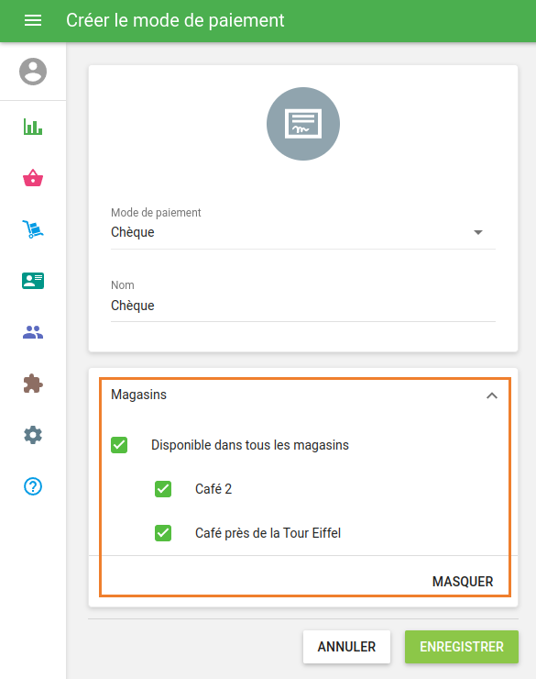
Task: Open the hamburger navigation menu
Action: tap(33, 20)
